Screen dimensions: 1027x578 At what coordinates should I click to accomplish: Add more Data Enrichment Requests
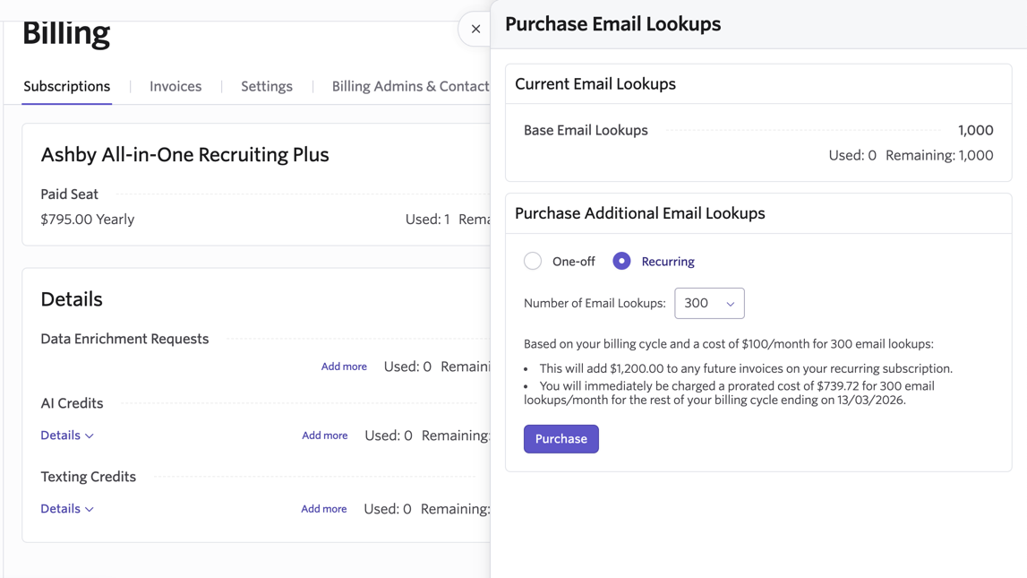(x=344, y=367)
